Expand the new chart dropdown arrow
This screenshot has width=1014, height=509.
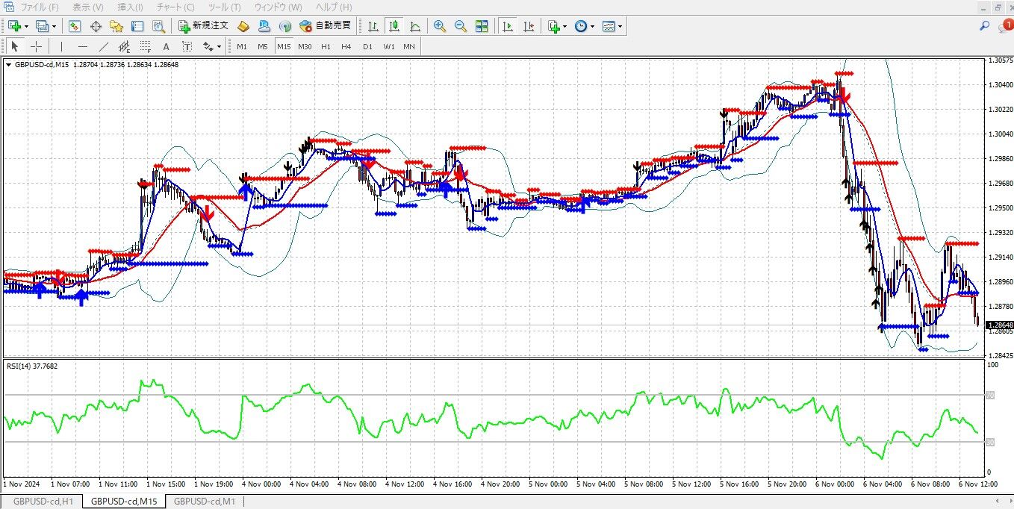(27, 26)
